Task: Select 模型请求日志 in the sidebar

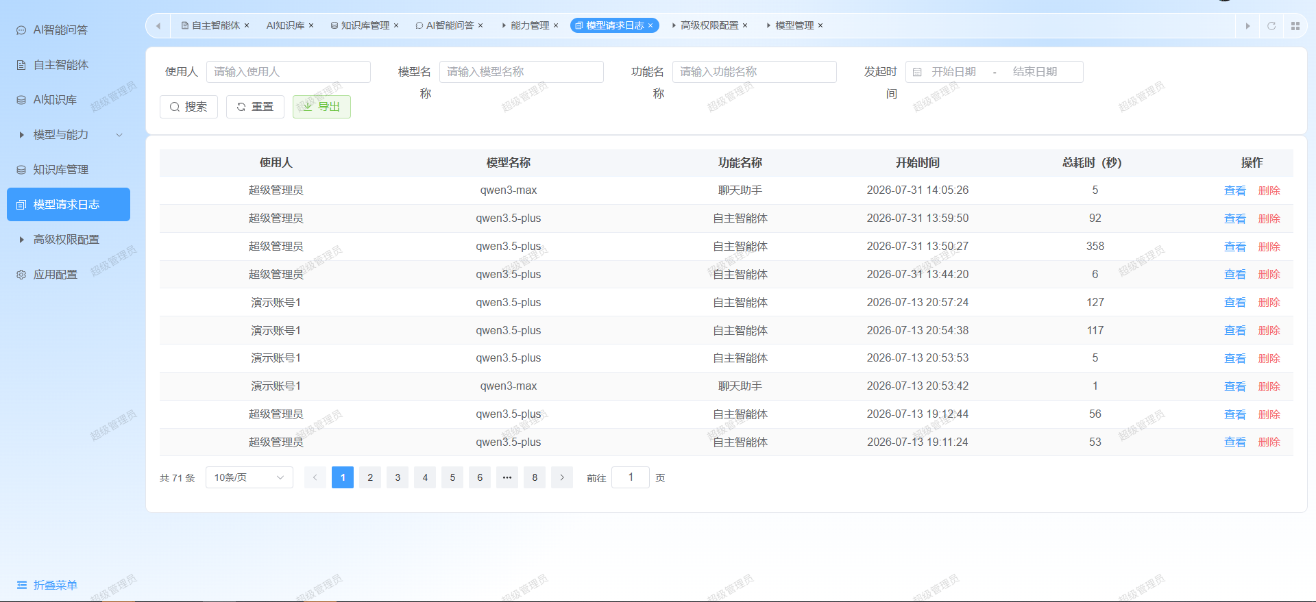Action: (x=69, y=205)
